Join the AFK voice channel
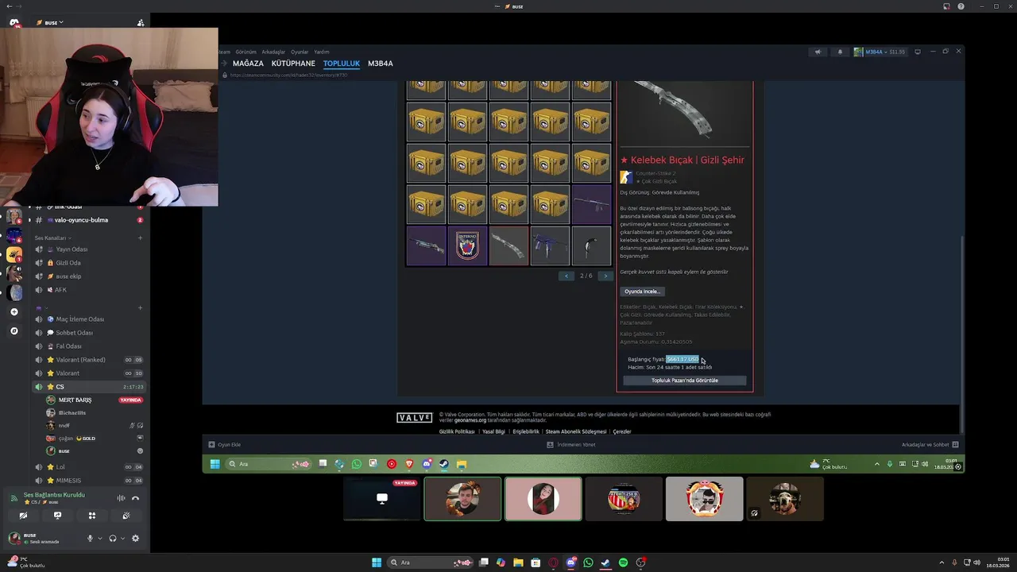Screen dimensions: 1017x572 click(x=89, y=290)
